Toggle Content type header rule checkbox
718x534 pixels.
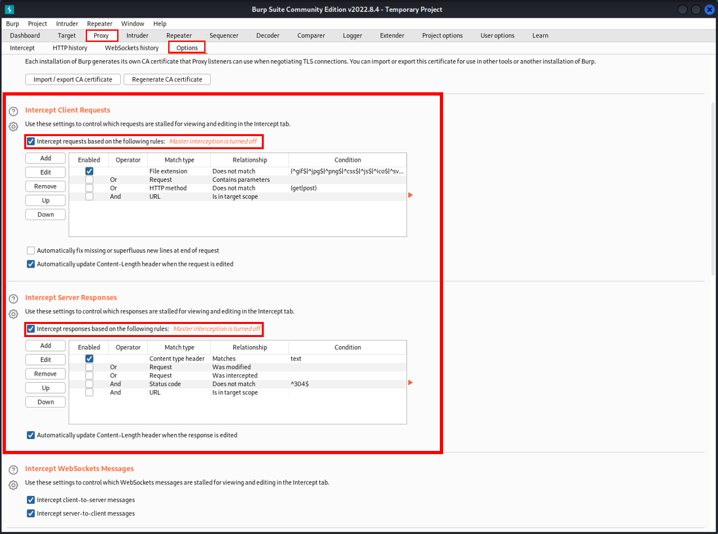pyautogui.click(x=89, y=359)
